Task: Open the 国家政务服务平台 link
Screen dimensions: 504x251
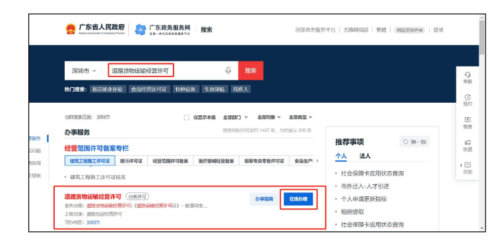Action: click(x=315, y=30)
